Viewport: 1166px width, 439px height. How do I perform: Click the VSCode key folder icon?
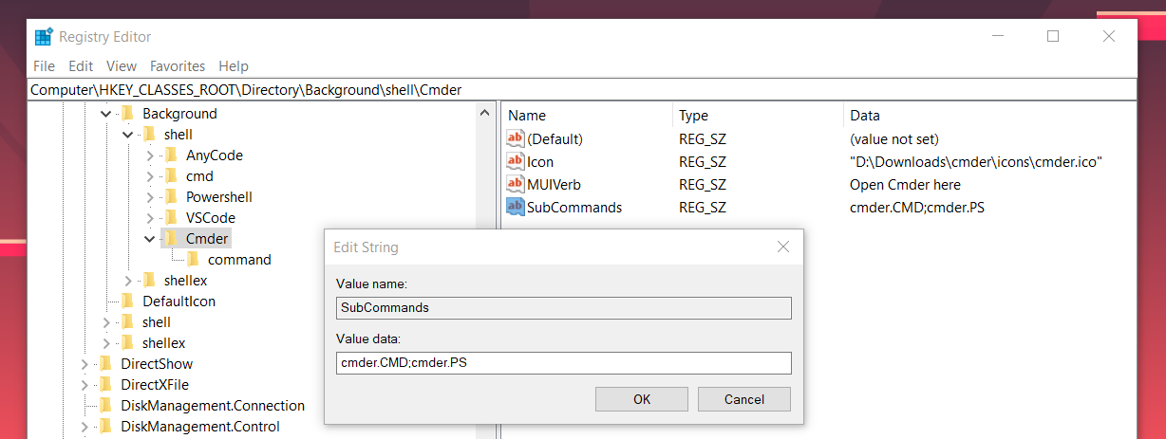[x=171, y=217]
